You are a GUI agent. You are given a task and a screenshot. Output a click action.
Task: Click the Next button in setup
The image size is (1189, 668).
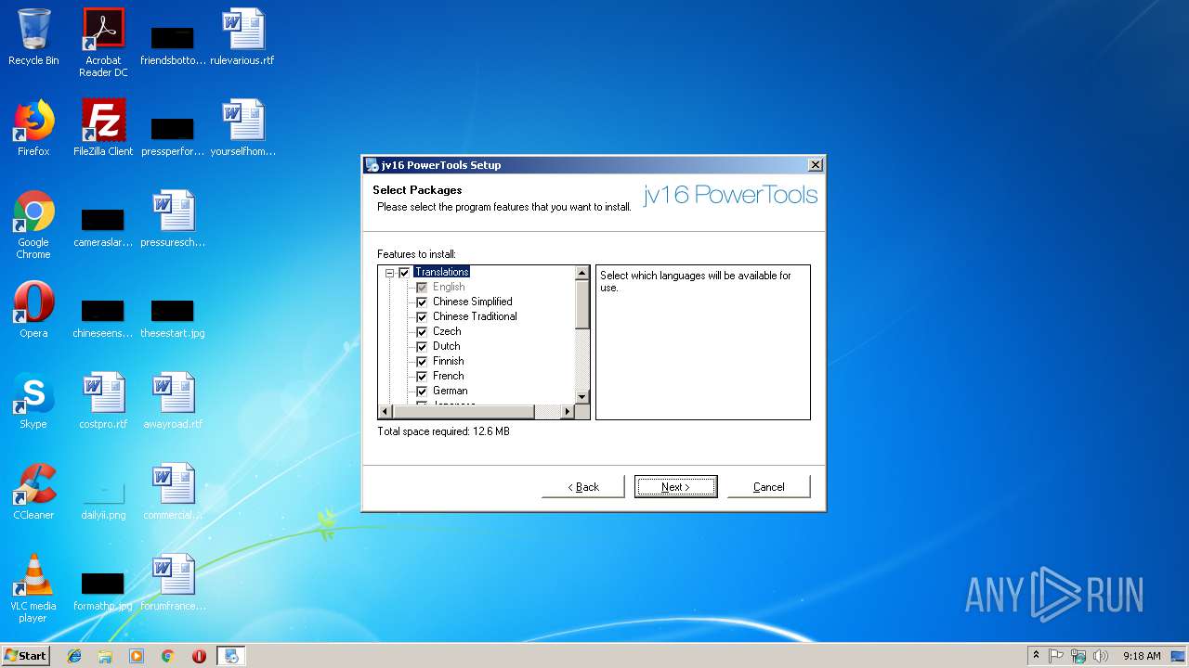(675, 487)
